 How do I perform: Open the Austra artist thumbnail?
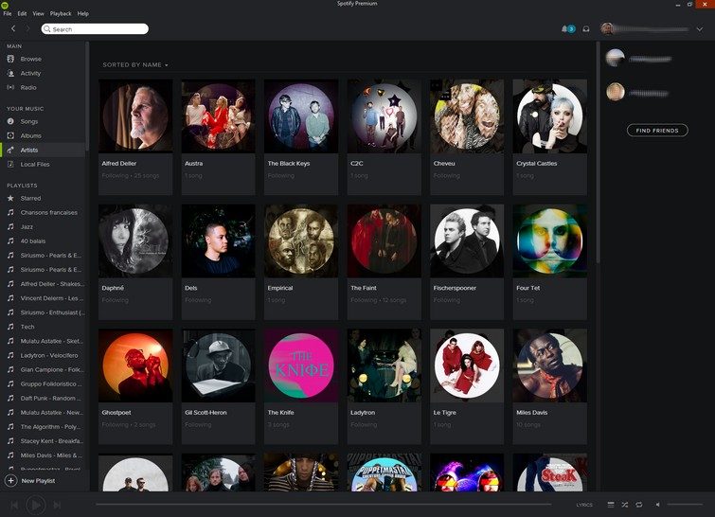(219, 116)
